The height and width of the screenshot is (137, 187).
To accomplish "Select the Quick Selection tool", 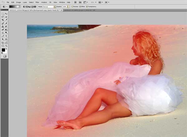I will click(x=6, y=17).
